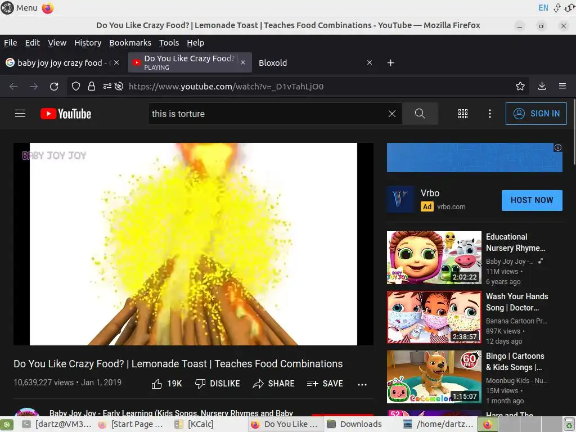Save video to a playlist

click(325, 384)
